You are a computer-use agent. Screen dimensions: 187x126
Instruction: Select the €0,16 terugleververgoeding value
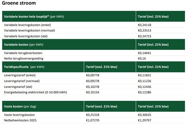point(142,58)
